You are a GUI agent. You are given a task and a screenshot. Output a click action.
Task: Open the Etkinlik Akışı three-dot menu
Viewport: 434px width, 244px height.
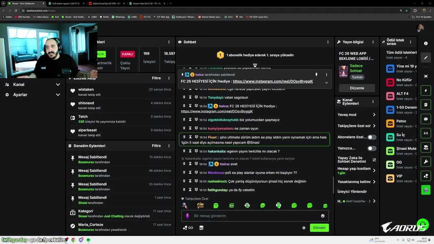click(x=169, y=78)
